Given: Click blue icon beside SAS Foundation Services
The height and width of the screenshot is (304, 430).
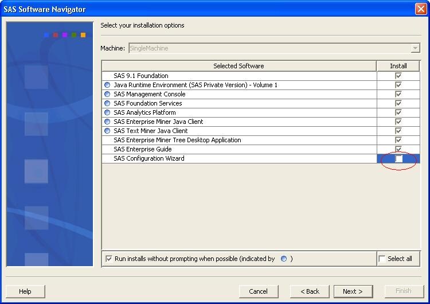Looking at the screenshot, I should (x=107, y=103).
